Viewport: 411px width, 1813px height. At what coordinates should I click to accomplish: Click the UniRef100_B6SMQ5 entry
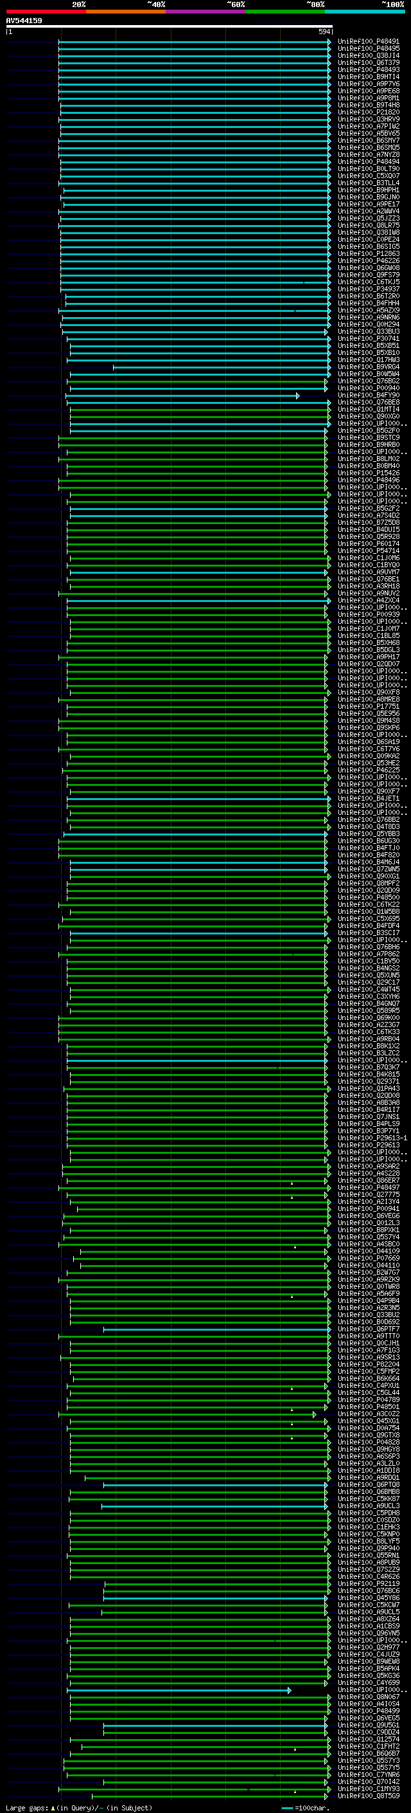pos(368,148)
